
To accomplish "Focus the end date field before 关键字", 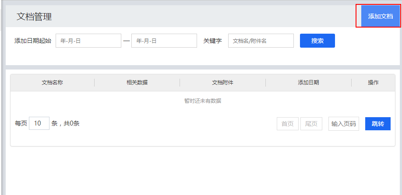I will 164,41.
